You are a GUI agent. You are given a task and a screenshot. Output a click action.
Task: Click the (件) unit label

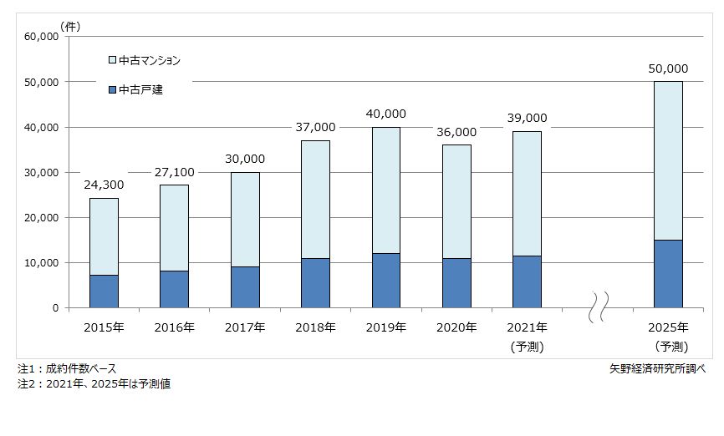tap(70, 26)
